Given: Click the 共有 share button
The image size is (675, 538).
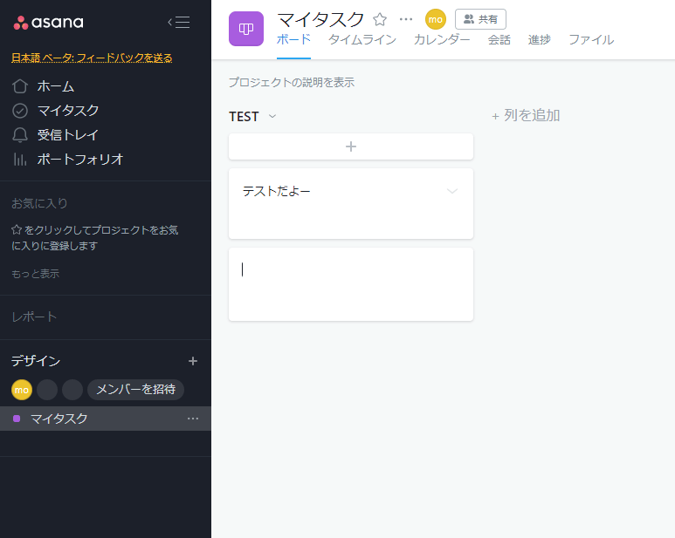Looking at the screenshot, I should point(480,19).
